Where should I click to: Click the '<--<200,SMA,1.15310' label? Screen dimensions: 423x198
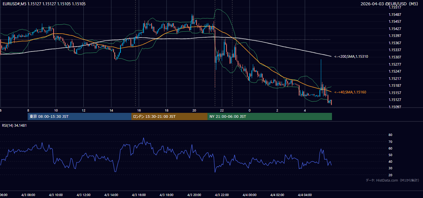[x=351, y=57]
